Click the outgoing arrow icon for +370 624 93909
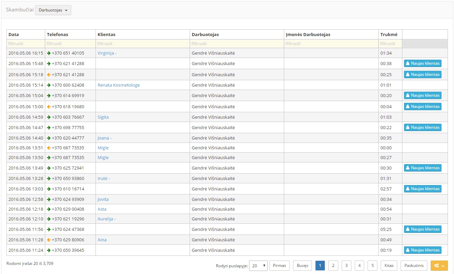Image resolution: width=454 pixels, height=274 pixels. pyautogui.click(x=48, y=199)
